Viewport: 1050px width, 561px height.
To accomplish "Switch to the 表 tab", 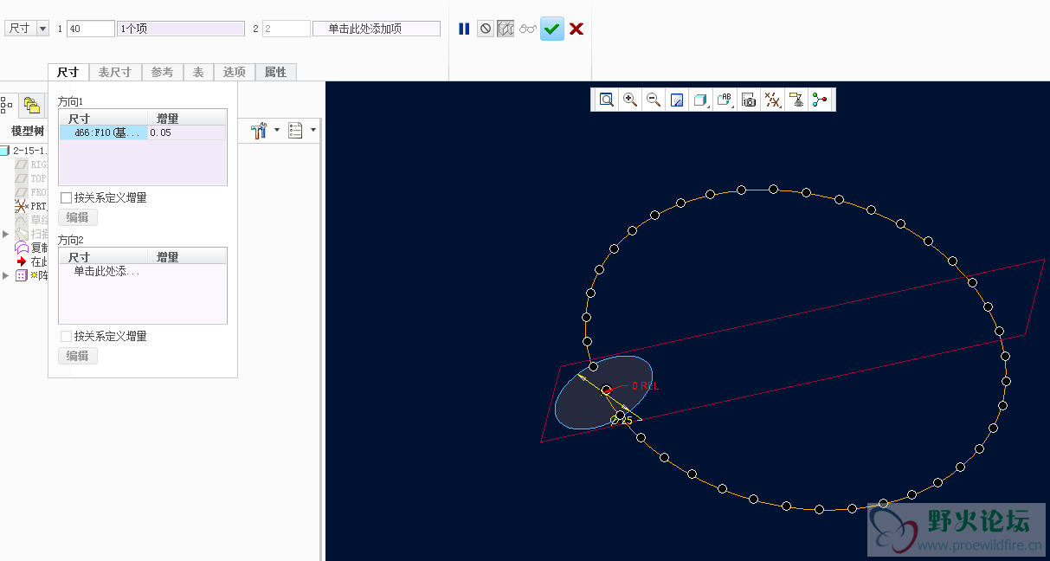I will coord(198,72).
